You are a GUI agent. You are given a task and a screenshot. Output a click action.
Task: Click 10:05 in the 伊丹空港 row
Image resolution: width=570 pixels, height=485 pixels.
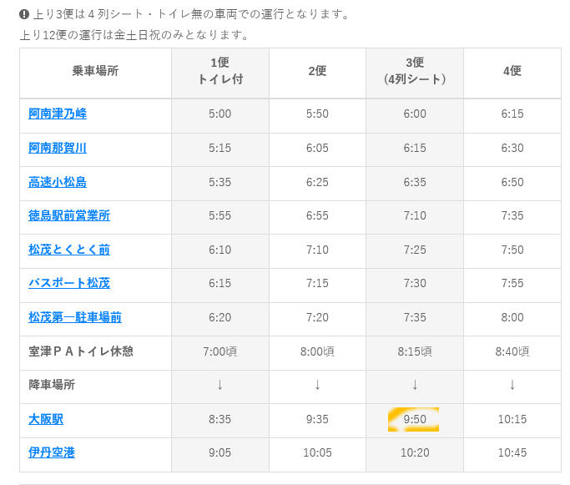click(x=317, y=452)
